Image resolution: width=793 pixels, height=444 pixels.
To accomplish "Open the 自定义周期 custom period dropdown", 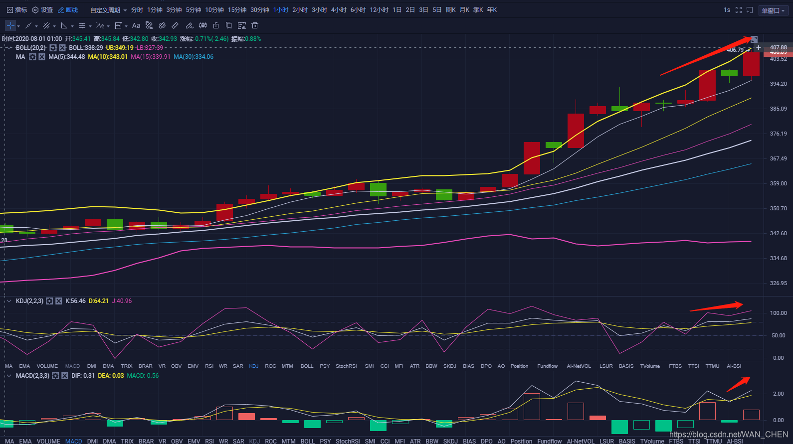I will (108, 10).
